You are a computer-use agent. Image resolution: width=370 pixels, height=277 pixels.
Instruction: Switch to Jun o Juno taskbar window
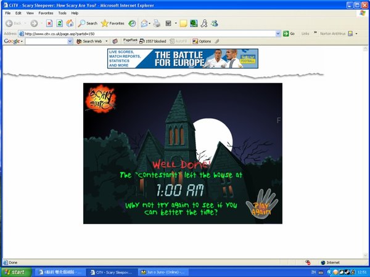click(163, 273)
